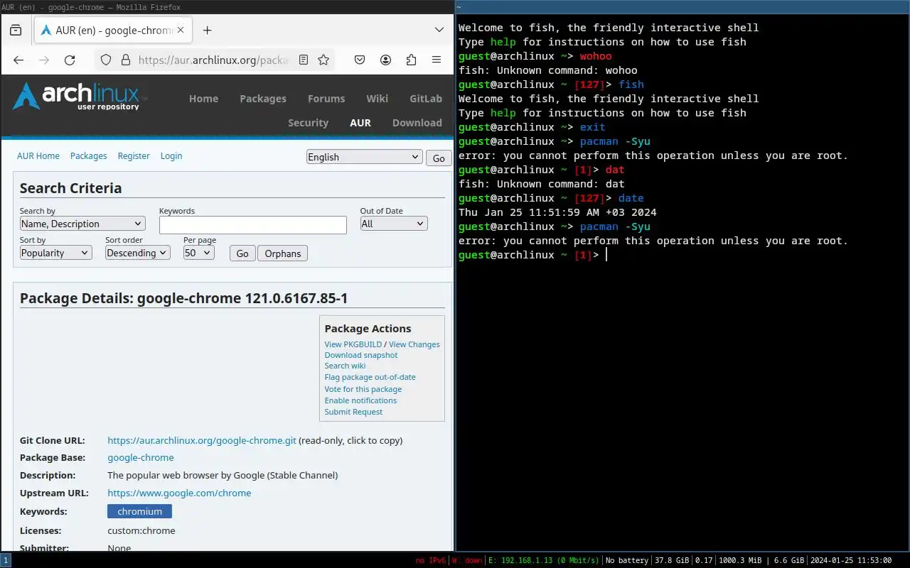Click the Firefox forward arrow

(x=44, y=60)
